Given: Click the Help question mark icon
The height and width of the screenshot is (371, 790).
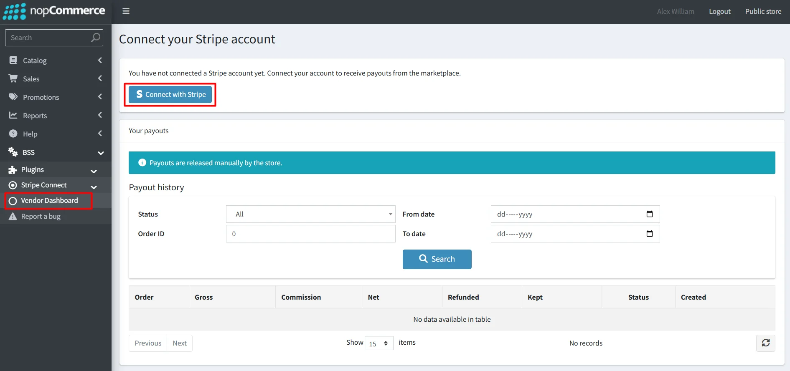Looking at the screenshot, I should click(13, 134).
